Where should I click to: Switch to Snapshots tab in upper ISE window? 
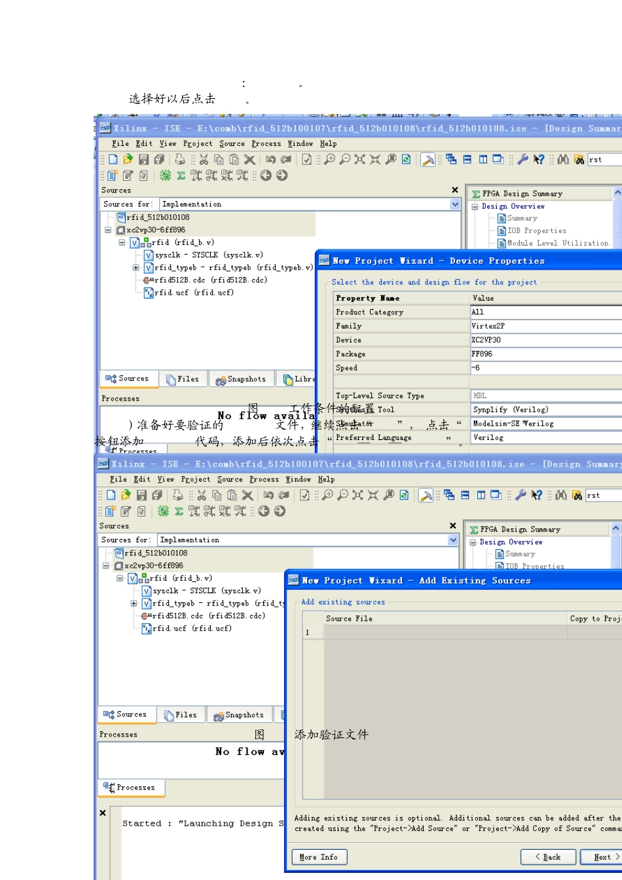[x=241, y=379]
